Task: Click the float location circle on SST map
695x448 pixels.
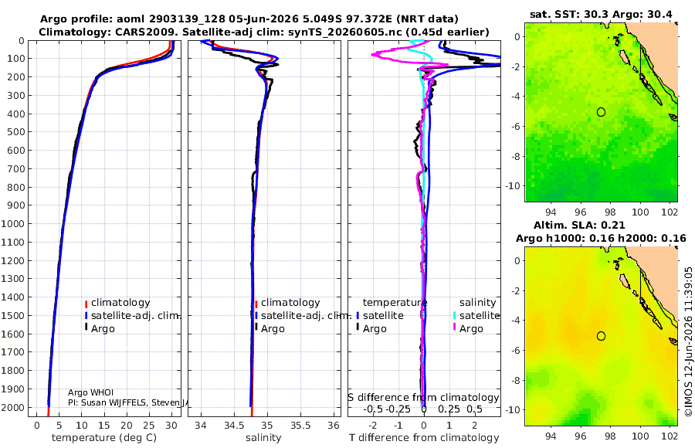Action: pos(601,112)
